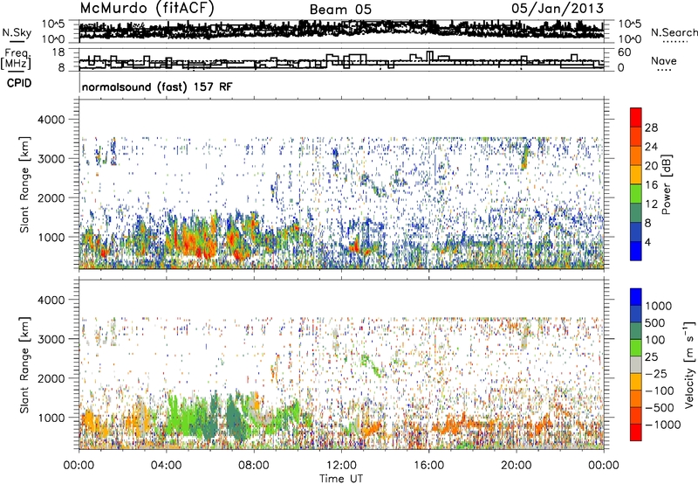This screenshot has height=484, width=698.
Task: Pick the bright blue bottom Power colorbar segment
Action: (x=636, y=252)
